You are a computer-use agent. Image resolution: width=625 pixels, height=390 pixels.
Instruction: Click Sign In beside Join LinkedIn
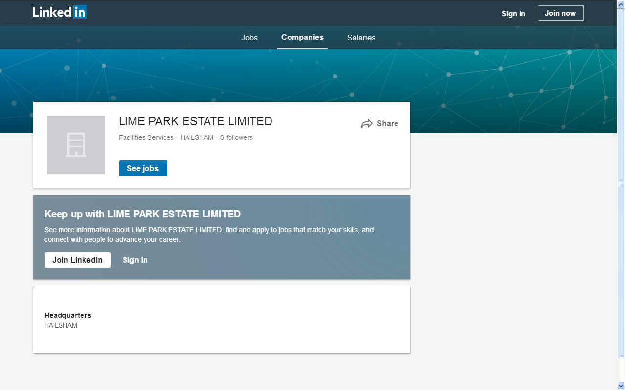coord(135,260)
